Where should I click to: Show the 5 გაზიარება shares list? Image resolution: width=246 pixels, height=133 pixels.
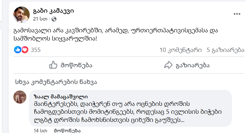(225, 50)
